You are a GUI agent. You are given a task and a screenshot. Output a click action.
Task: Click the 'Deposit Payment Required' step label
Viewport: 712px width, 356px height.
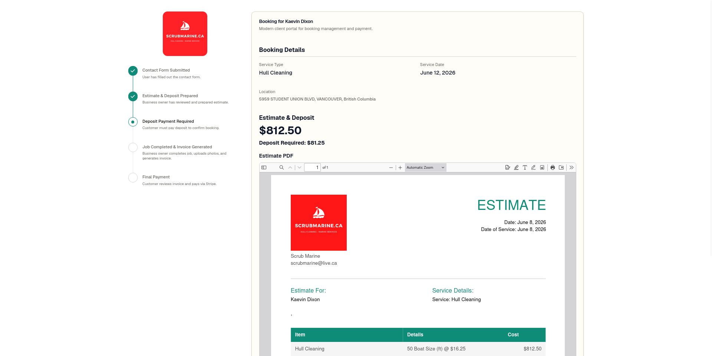coord(168,121)
